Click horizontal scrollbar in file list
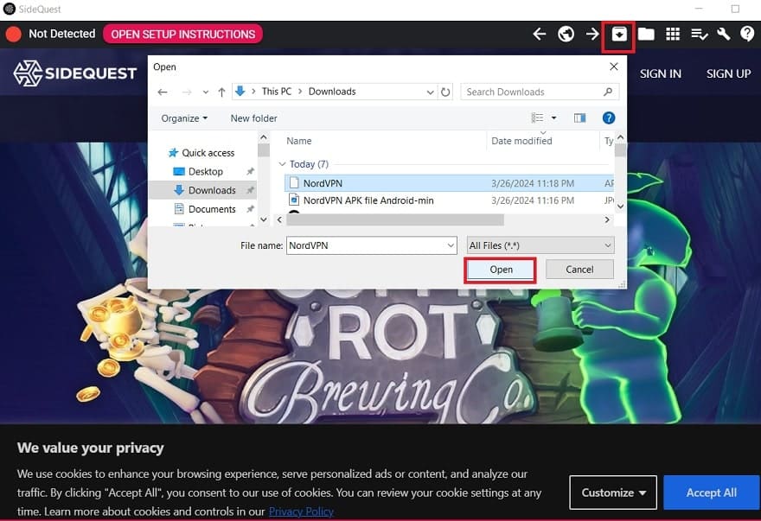The image size is (761, 521). pos(395,219)
